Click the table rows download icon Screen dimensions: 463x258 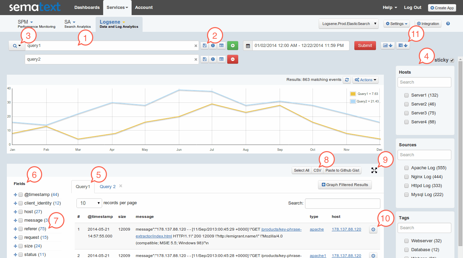403,45
